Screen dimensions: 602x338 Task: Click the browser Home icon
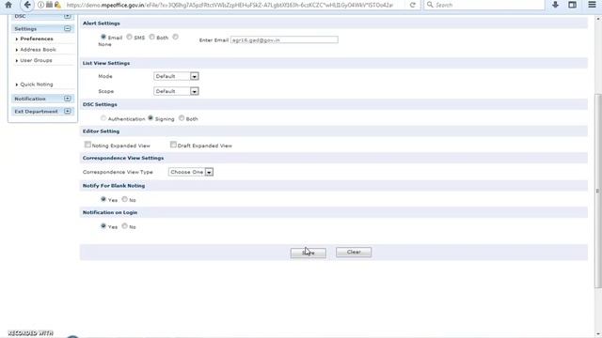click(x=8, y=5)
